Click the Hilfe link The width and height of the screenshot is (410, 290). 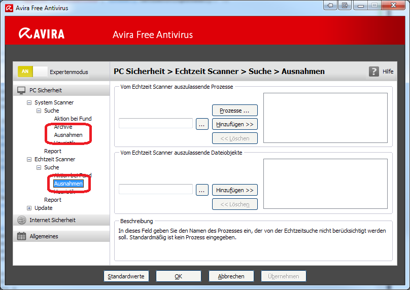point(388,71)
